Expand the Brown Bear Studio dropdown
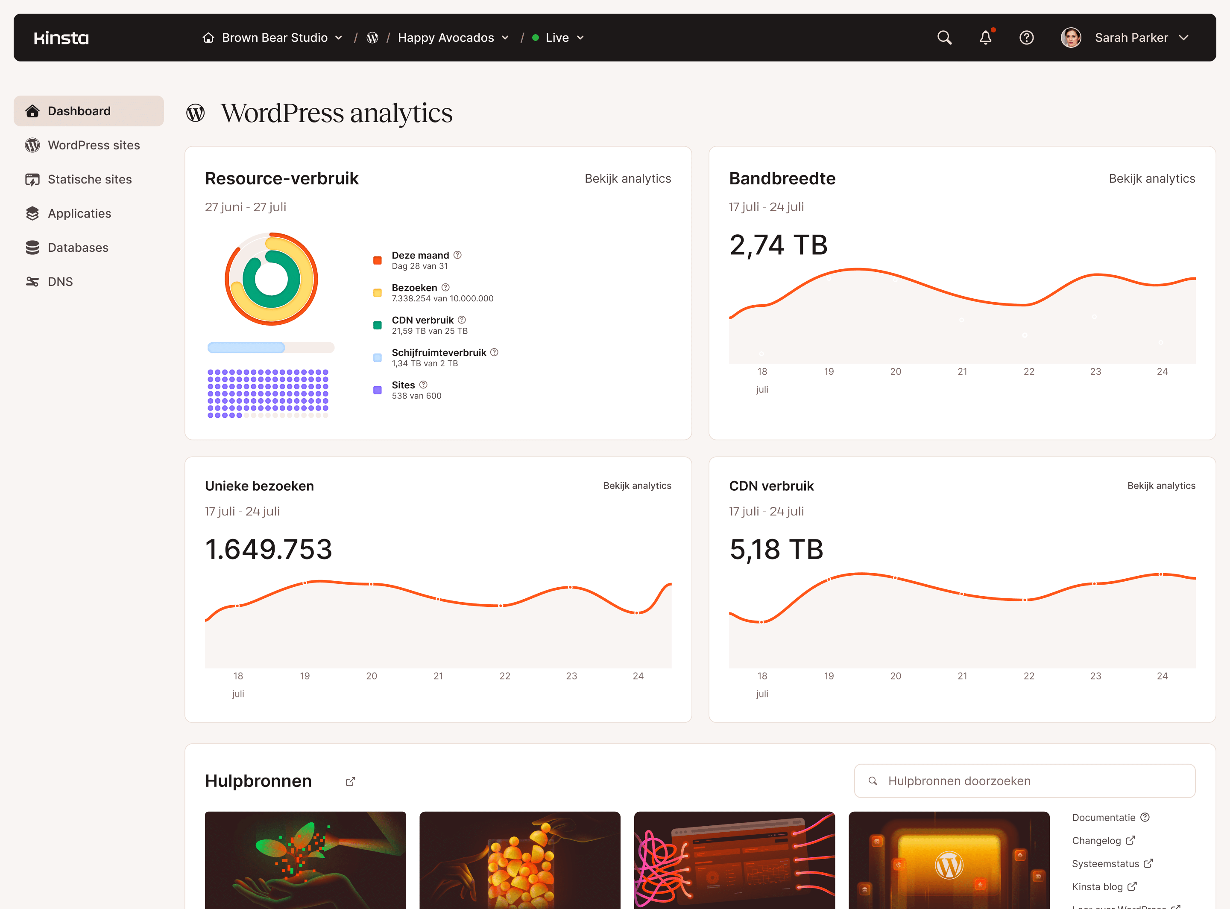 [x=339, y=38]
